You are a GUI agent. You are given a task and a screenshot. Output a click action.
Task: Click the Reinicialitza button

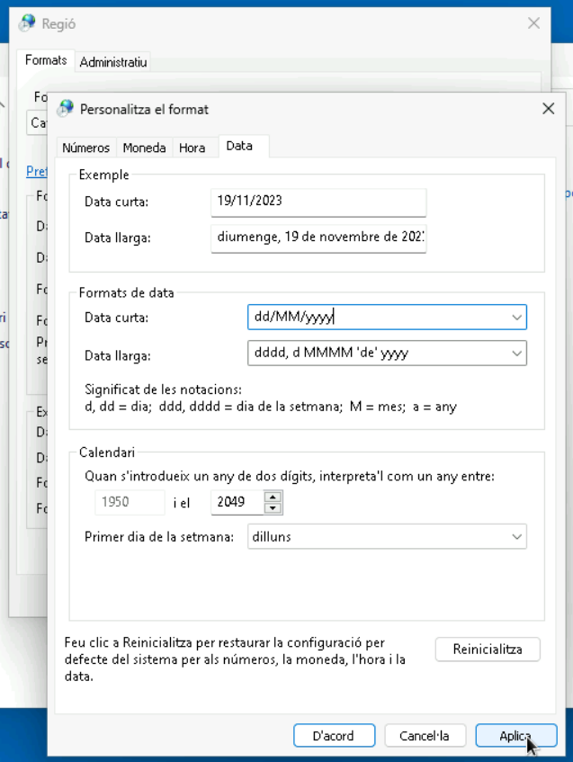[488, 650]
